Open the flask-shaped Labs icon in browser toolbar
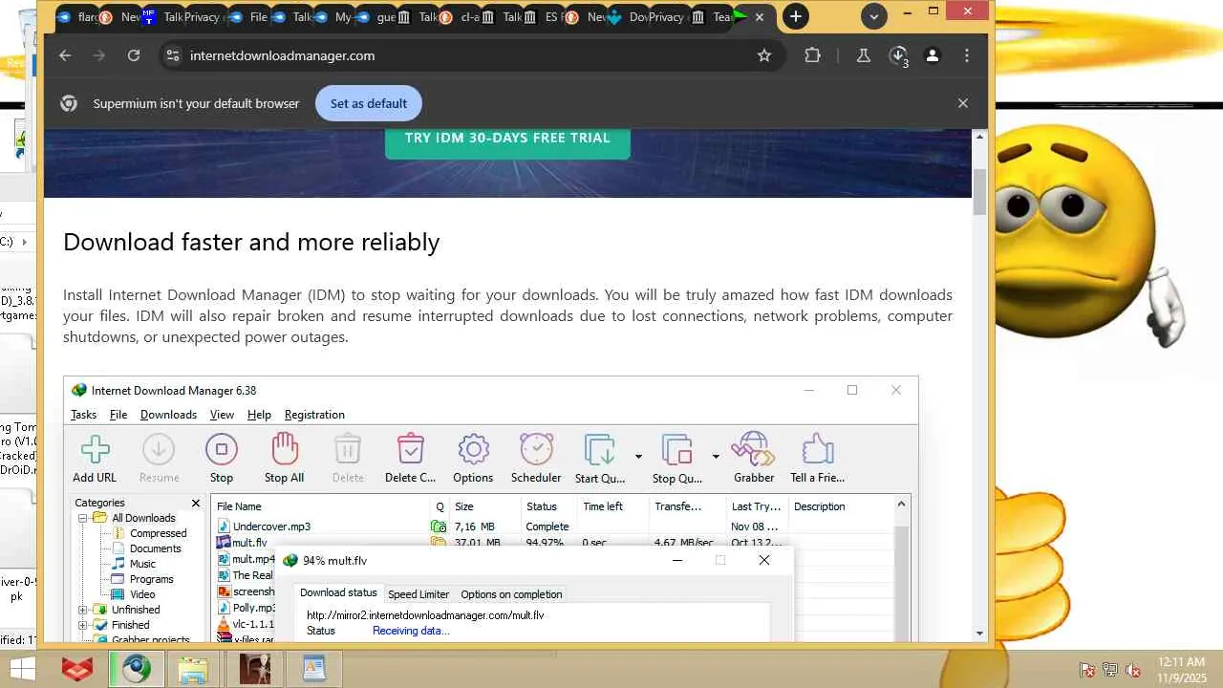 tap(864, 55)
